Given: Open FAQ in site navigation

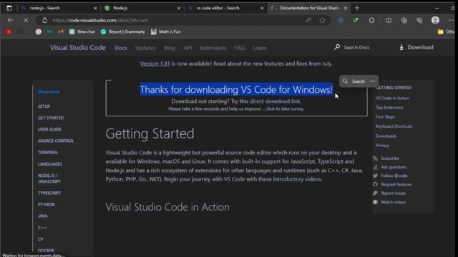Looking at the screenshot, I should point(239,48).
